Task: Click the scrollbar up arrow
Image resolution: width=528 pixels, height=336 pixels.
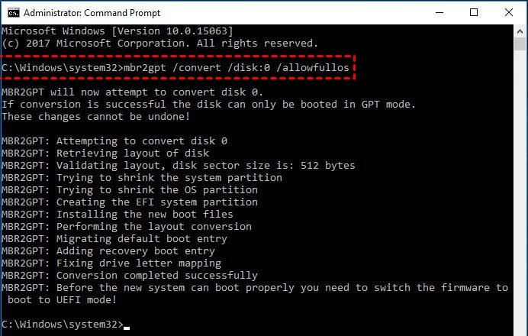Action: tap(520, 30)
